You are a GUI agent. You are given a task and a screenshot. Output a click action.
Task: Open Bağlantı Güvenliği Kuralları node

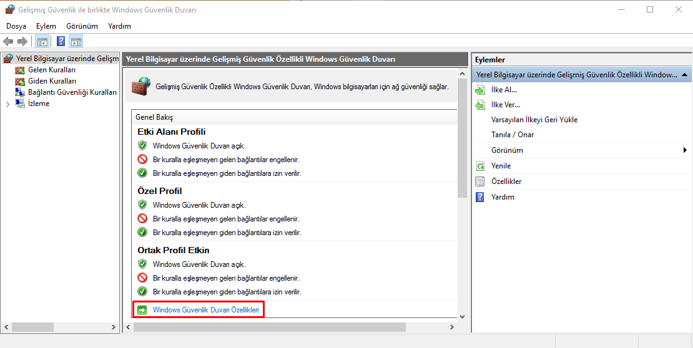[x=72, y=92]
